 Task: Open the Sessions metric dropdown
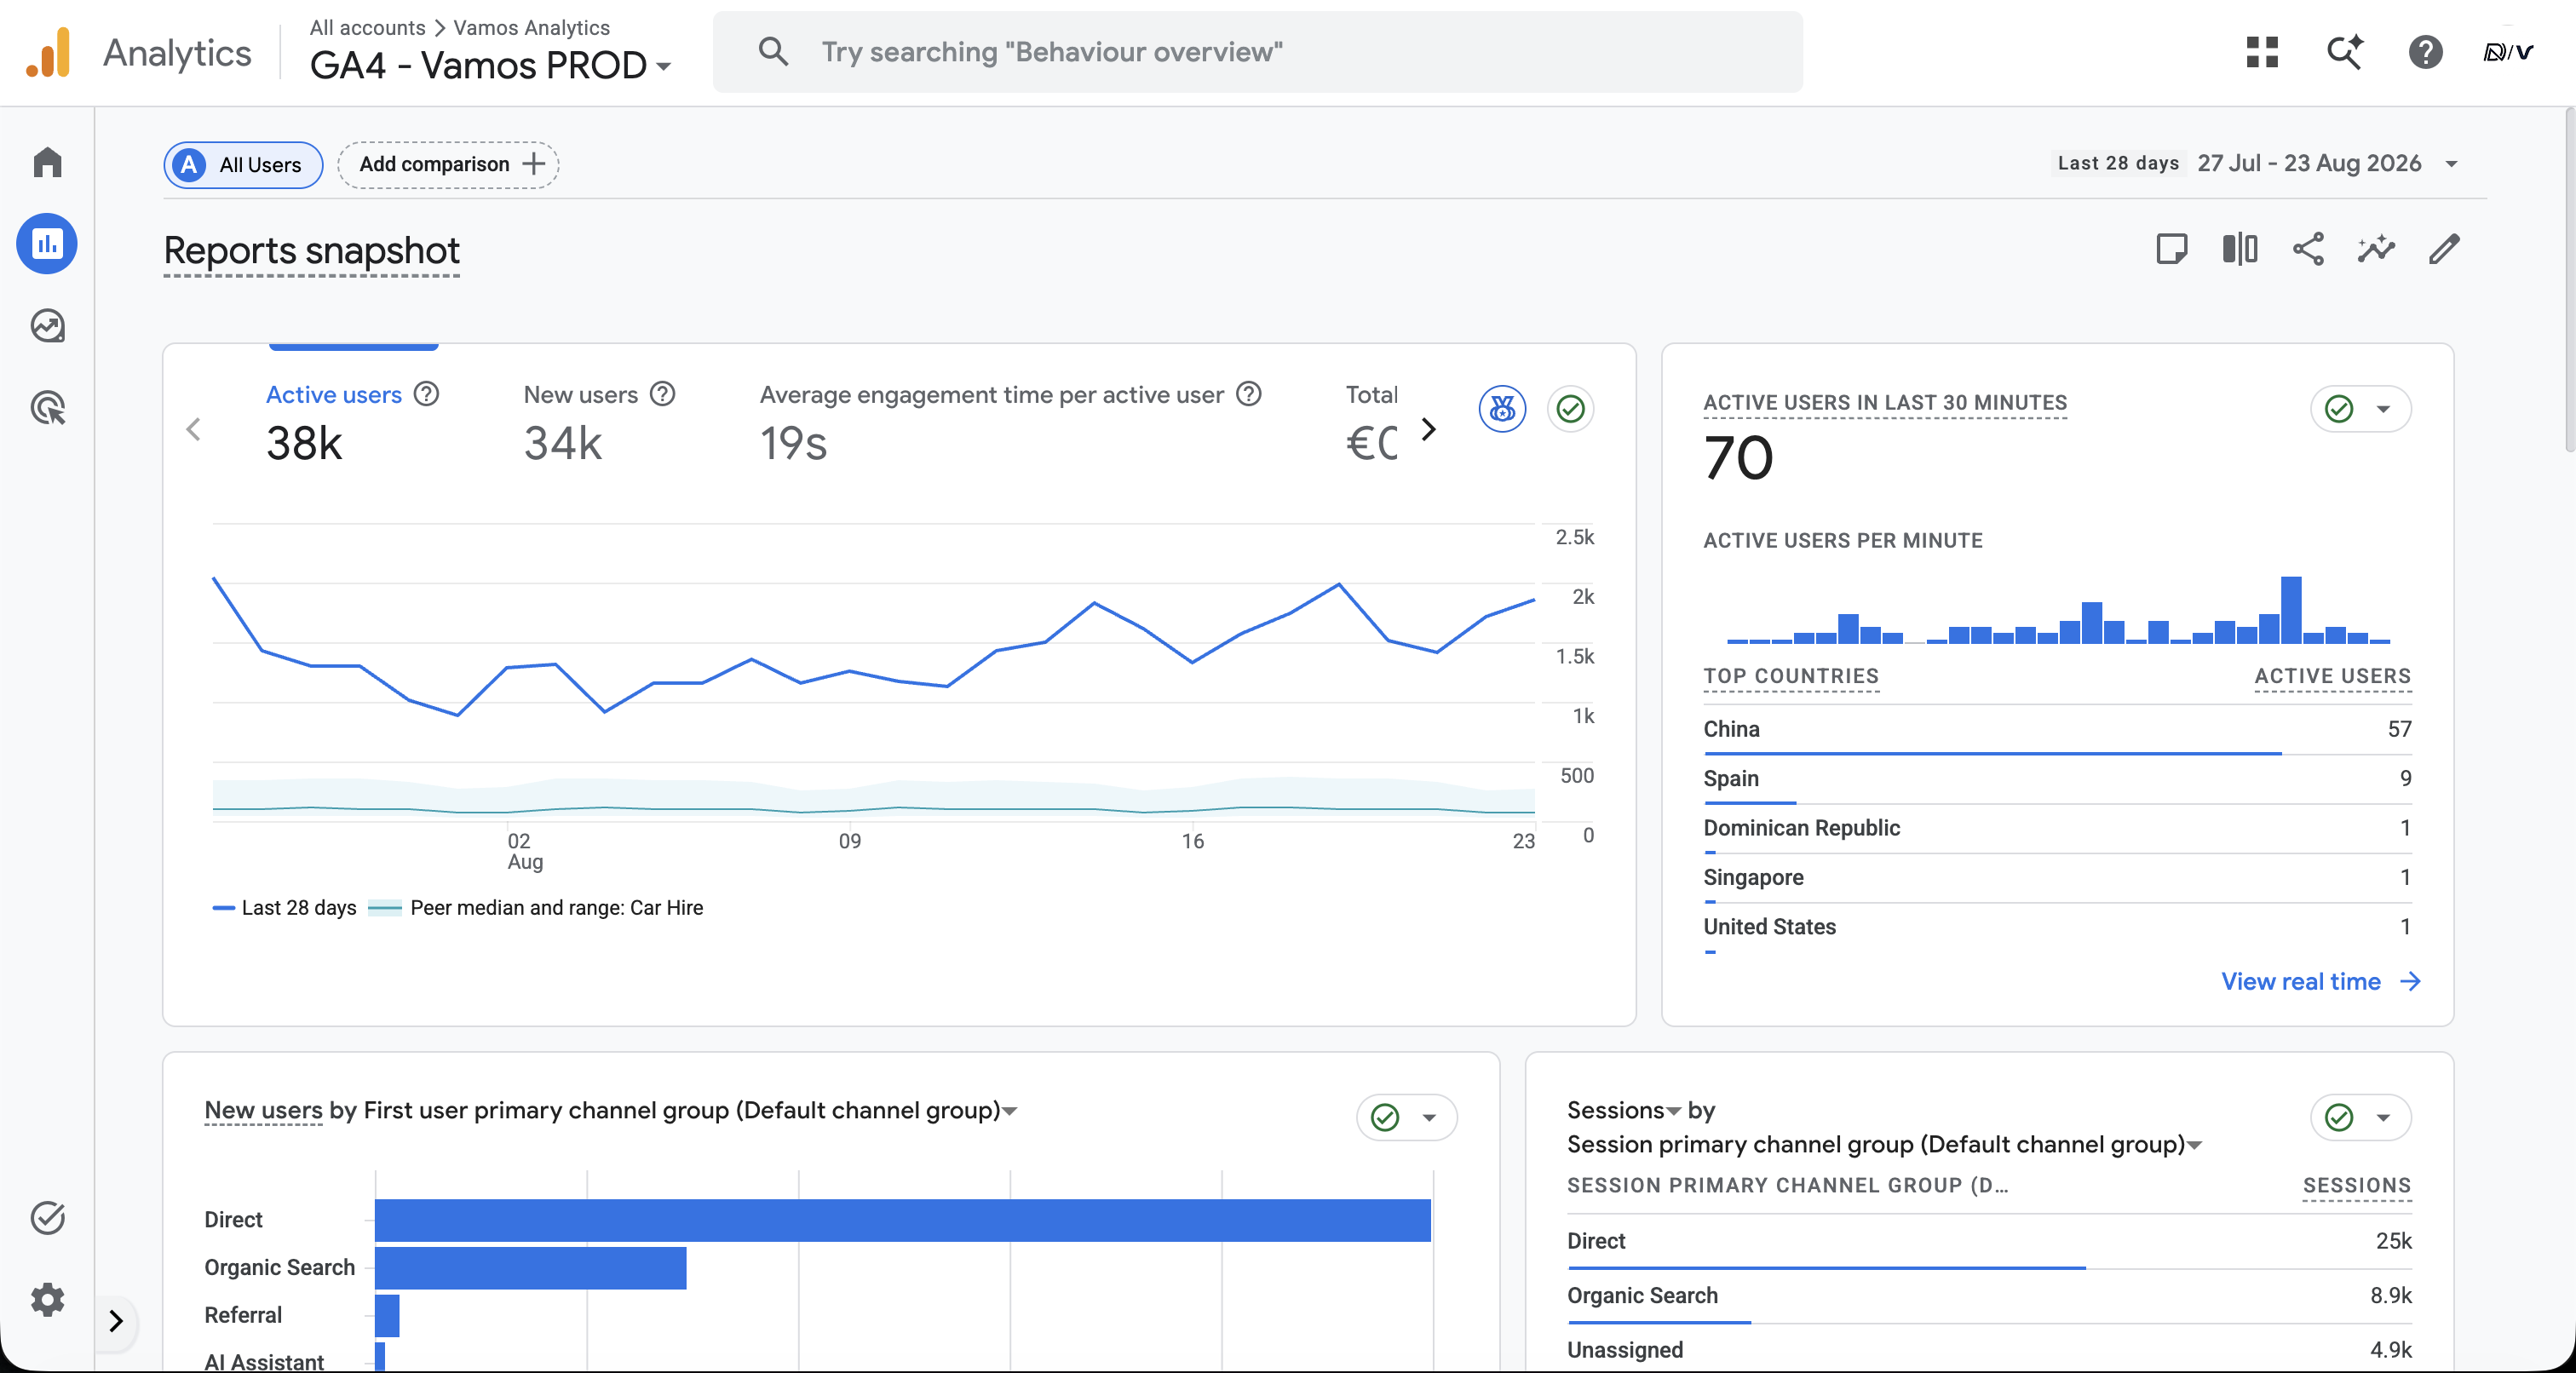pos(1623,1110)
